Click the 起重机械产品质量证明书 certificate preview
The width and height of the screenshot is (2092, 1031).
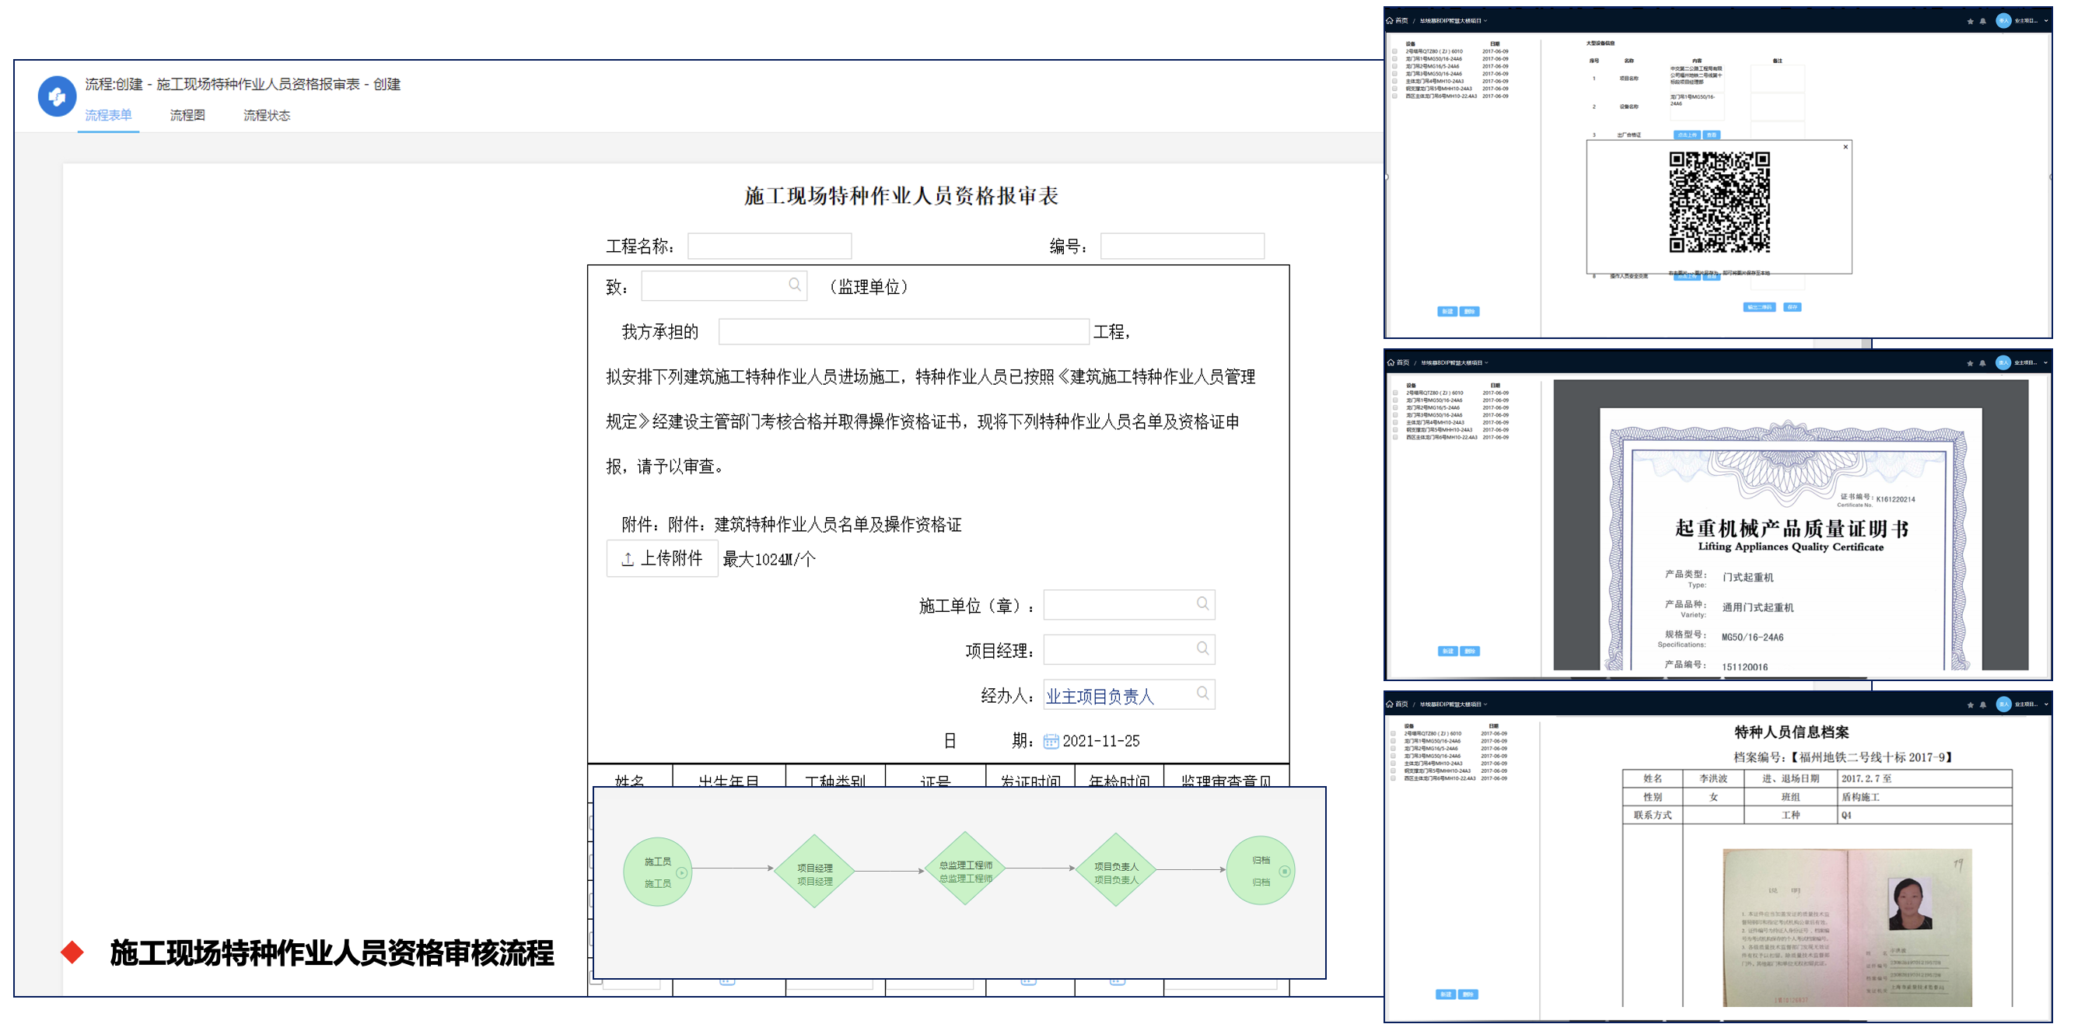pos(1790,538)
